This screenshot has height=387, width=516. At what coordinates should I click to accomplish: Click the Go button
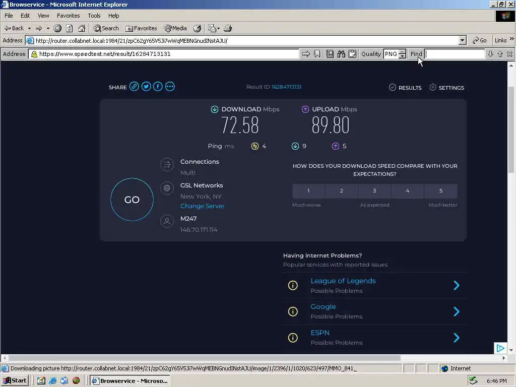480,40
